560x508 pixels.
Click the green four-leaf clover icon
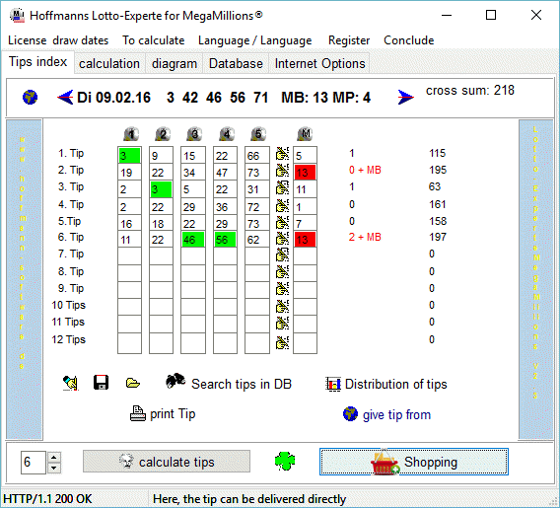285,462
